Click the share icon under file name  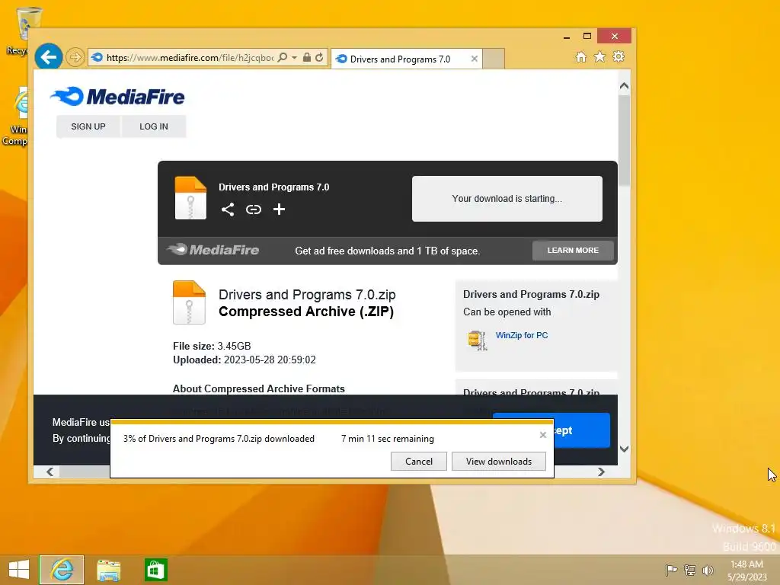(228, 209)
